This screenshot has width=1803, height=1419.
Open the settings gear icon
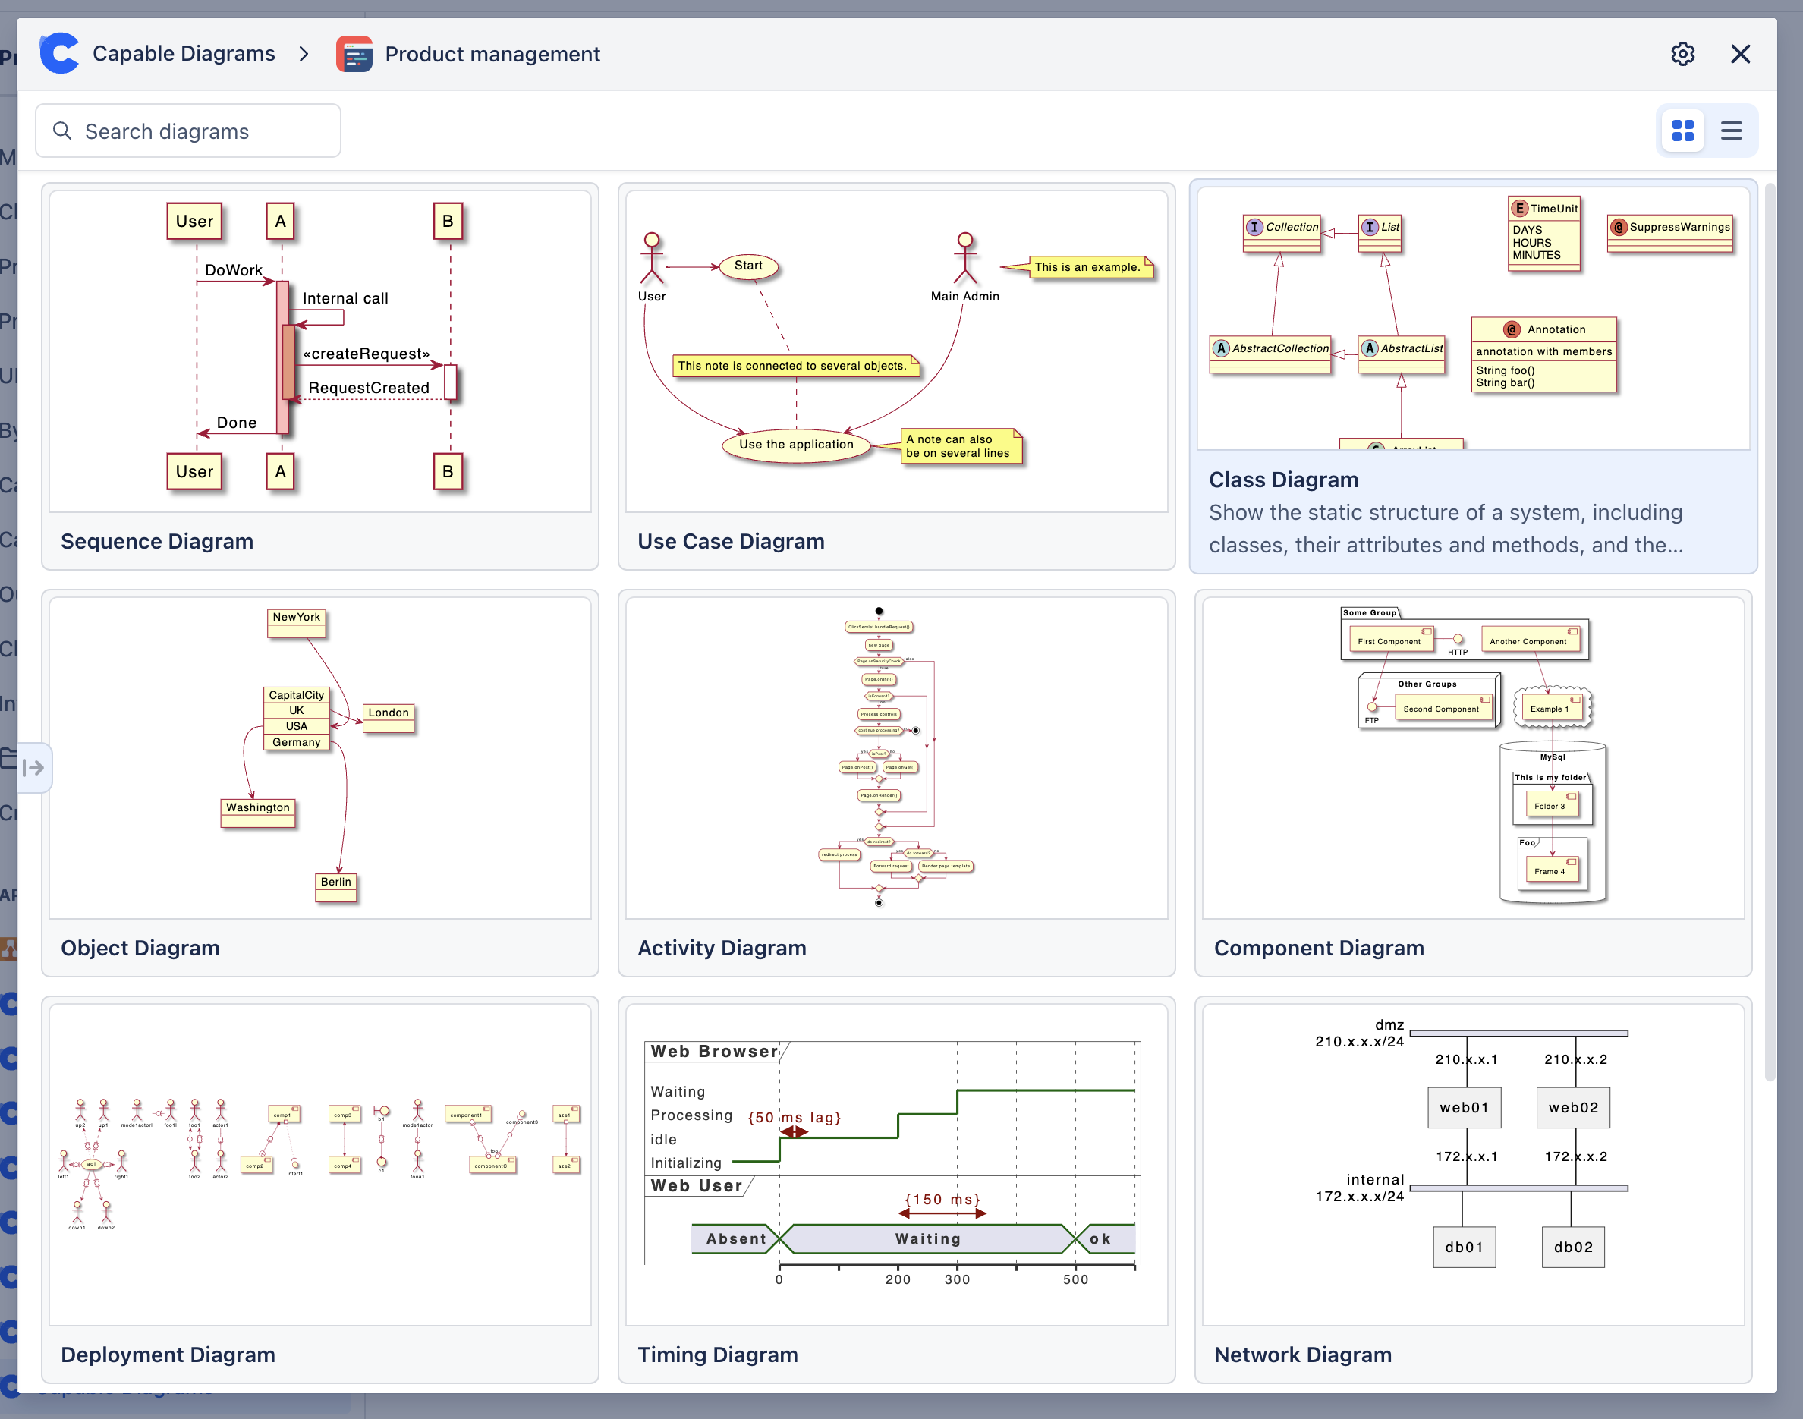(1682, 54)
